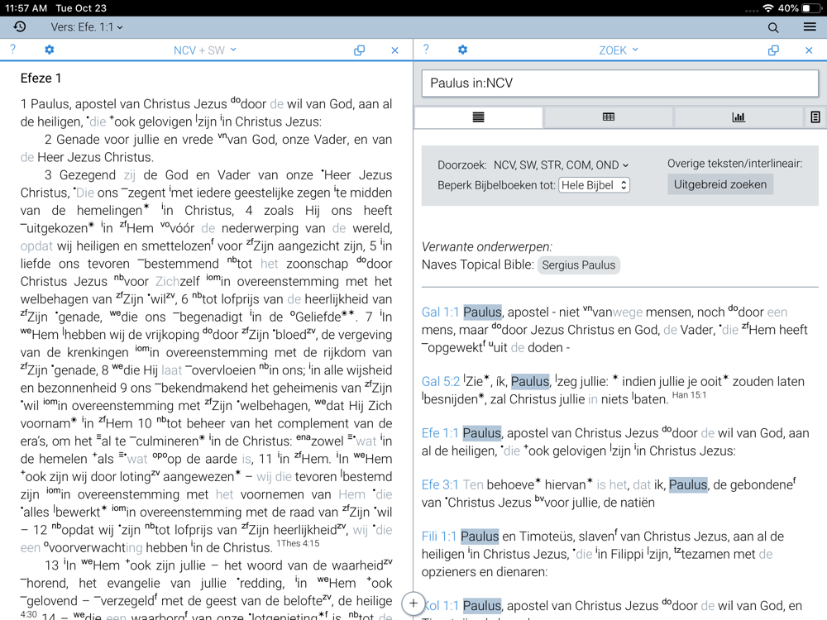Open the Gal 1:1 result link
Image resolution: width=827 pixels, height=620 pixels.
click(440, 312)
